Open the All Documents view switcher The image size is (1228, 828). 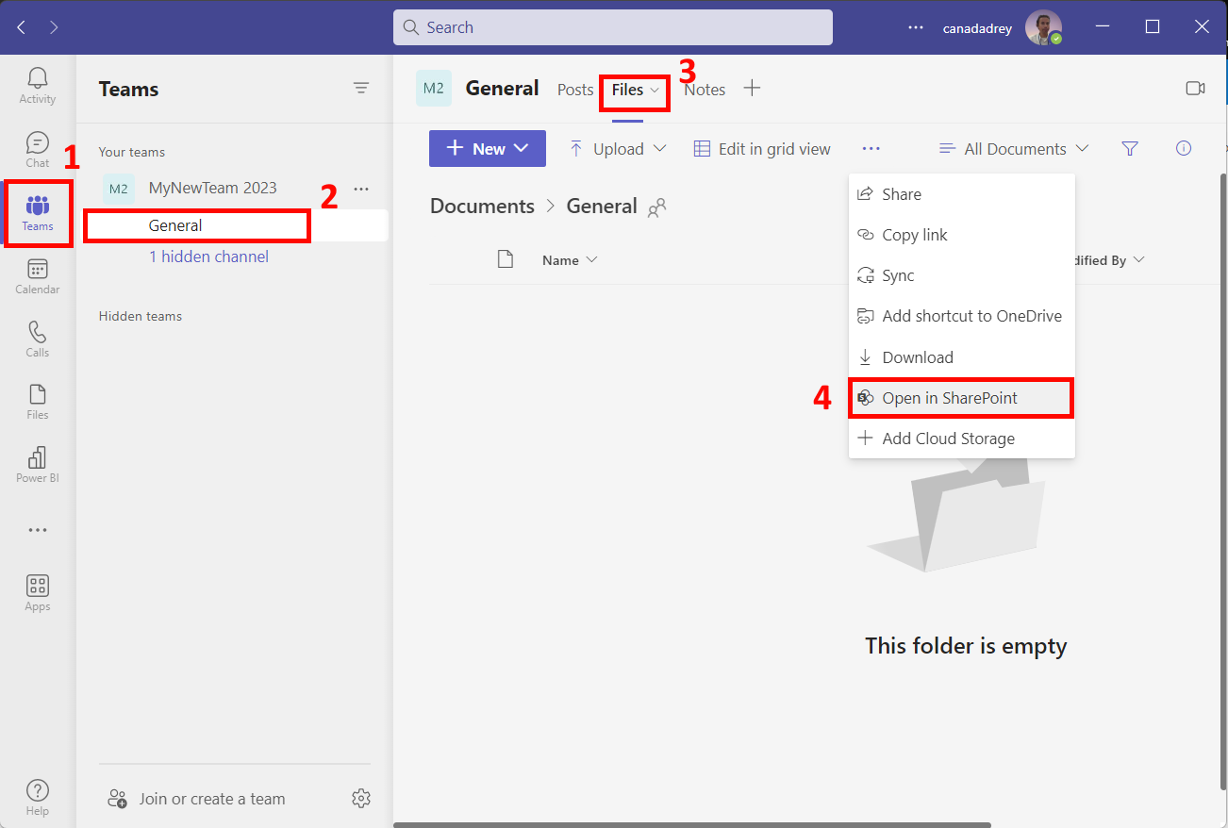(x=1015, y=149)
